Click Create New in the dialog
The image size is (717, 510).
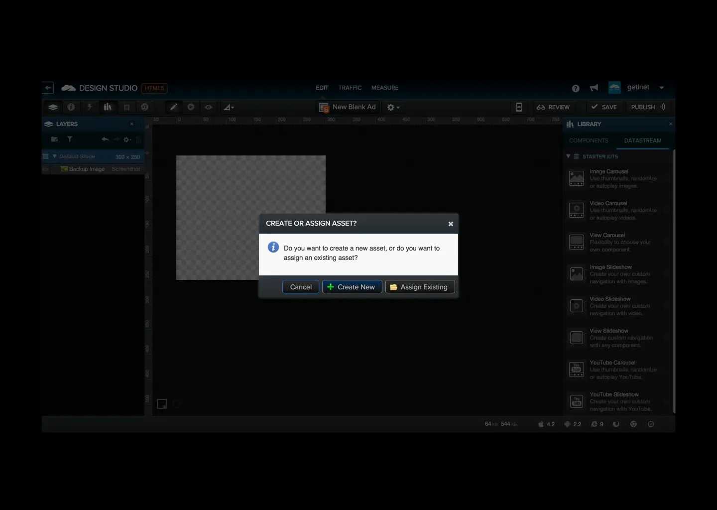coord(352,287)
